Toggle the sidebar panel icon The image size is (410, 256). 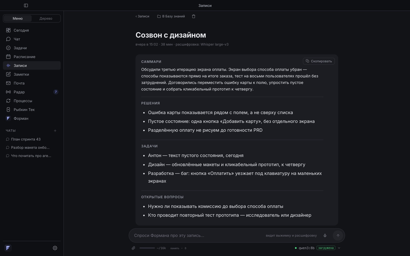click(26, 5)
